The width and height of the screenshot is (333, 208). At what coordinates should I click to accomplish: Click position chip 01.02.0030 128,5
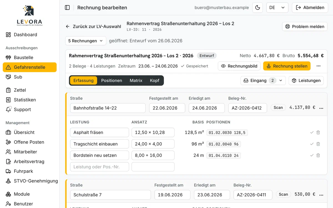(x=227, y=133)
